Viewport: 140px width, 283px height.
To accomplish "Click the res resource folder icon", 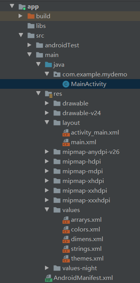I will (x=48, y=94).
